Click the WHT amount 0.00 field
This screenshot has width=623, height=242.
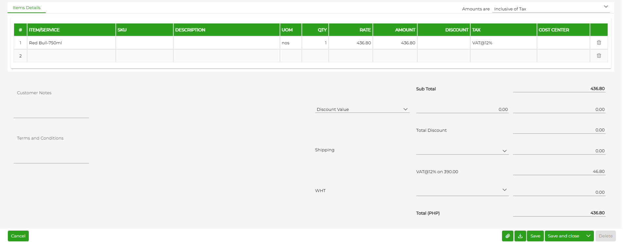[559, 192]
